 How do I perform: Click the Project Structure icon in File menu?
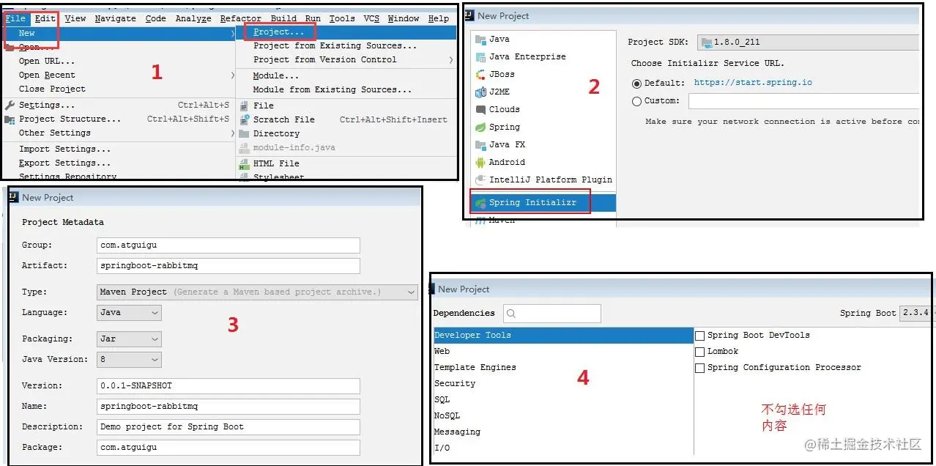[x=10, y=119]
